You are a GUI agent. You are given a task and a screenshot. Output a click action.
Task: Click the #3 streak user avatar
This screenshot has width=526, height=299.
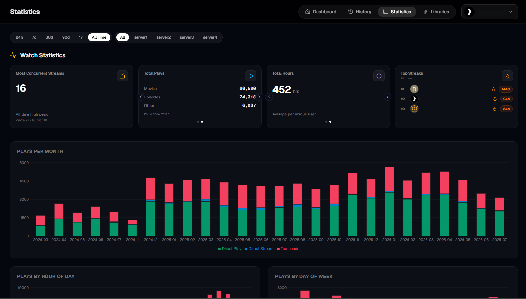coord(414,109)
